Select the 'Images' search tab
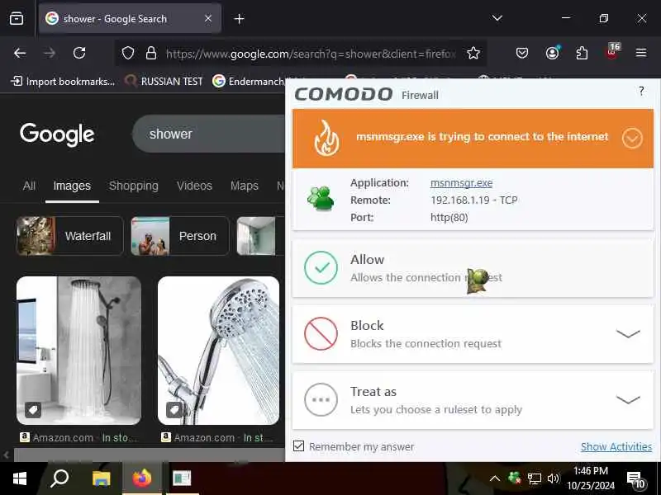 pyautogui.click(x=72, y=186)
